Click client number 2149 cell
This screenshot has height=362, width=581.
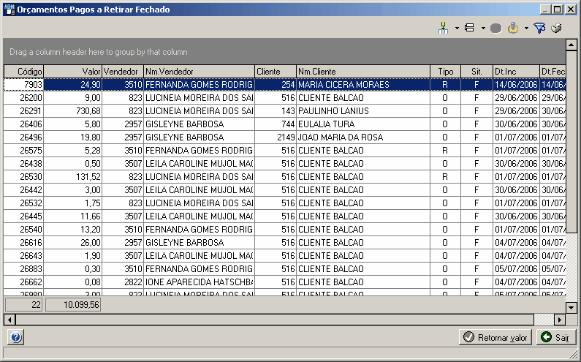click(x=276, y=137)
